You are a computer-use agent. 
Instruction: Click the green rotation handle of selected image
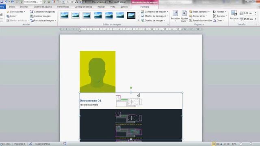coord(131,88)
